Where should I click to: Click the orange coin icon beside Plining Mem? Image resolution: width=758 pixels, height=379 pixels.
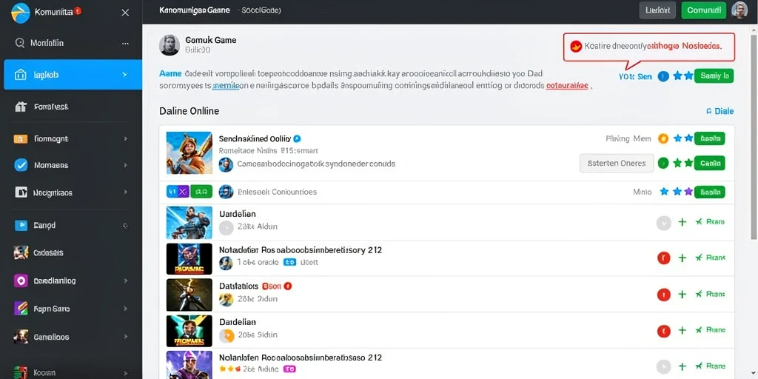663,138
